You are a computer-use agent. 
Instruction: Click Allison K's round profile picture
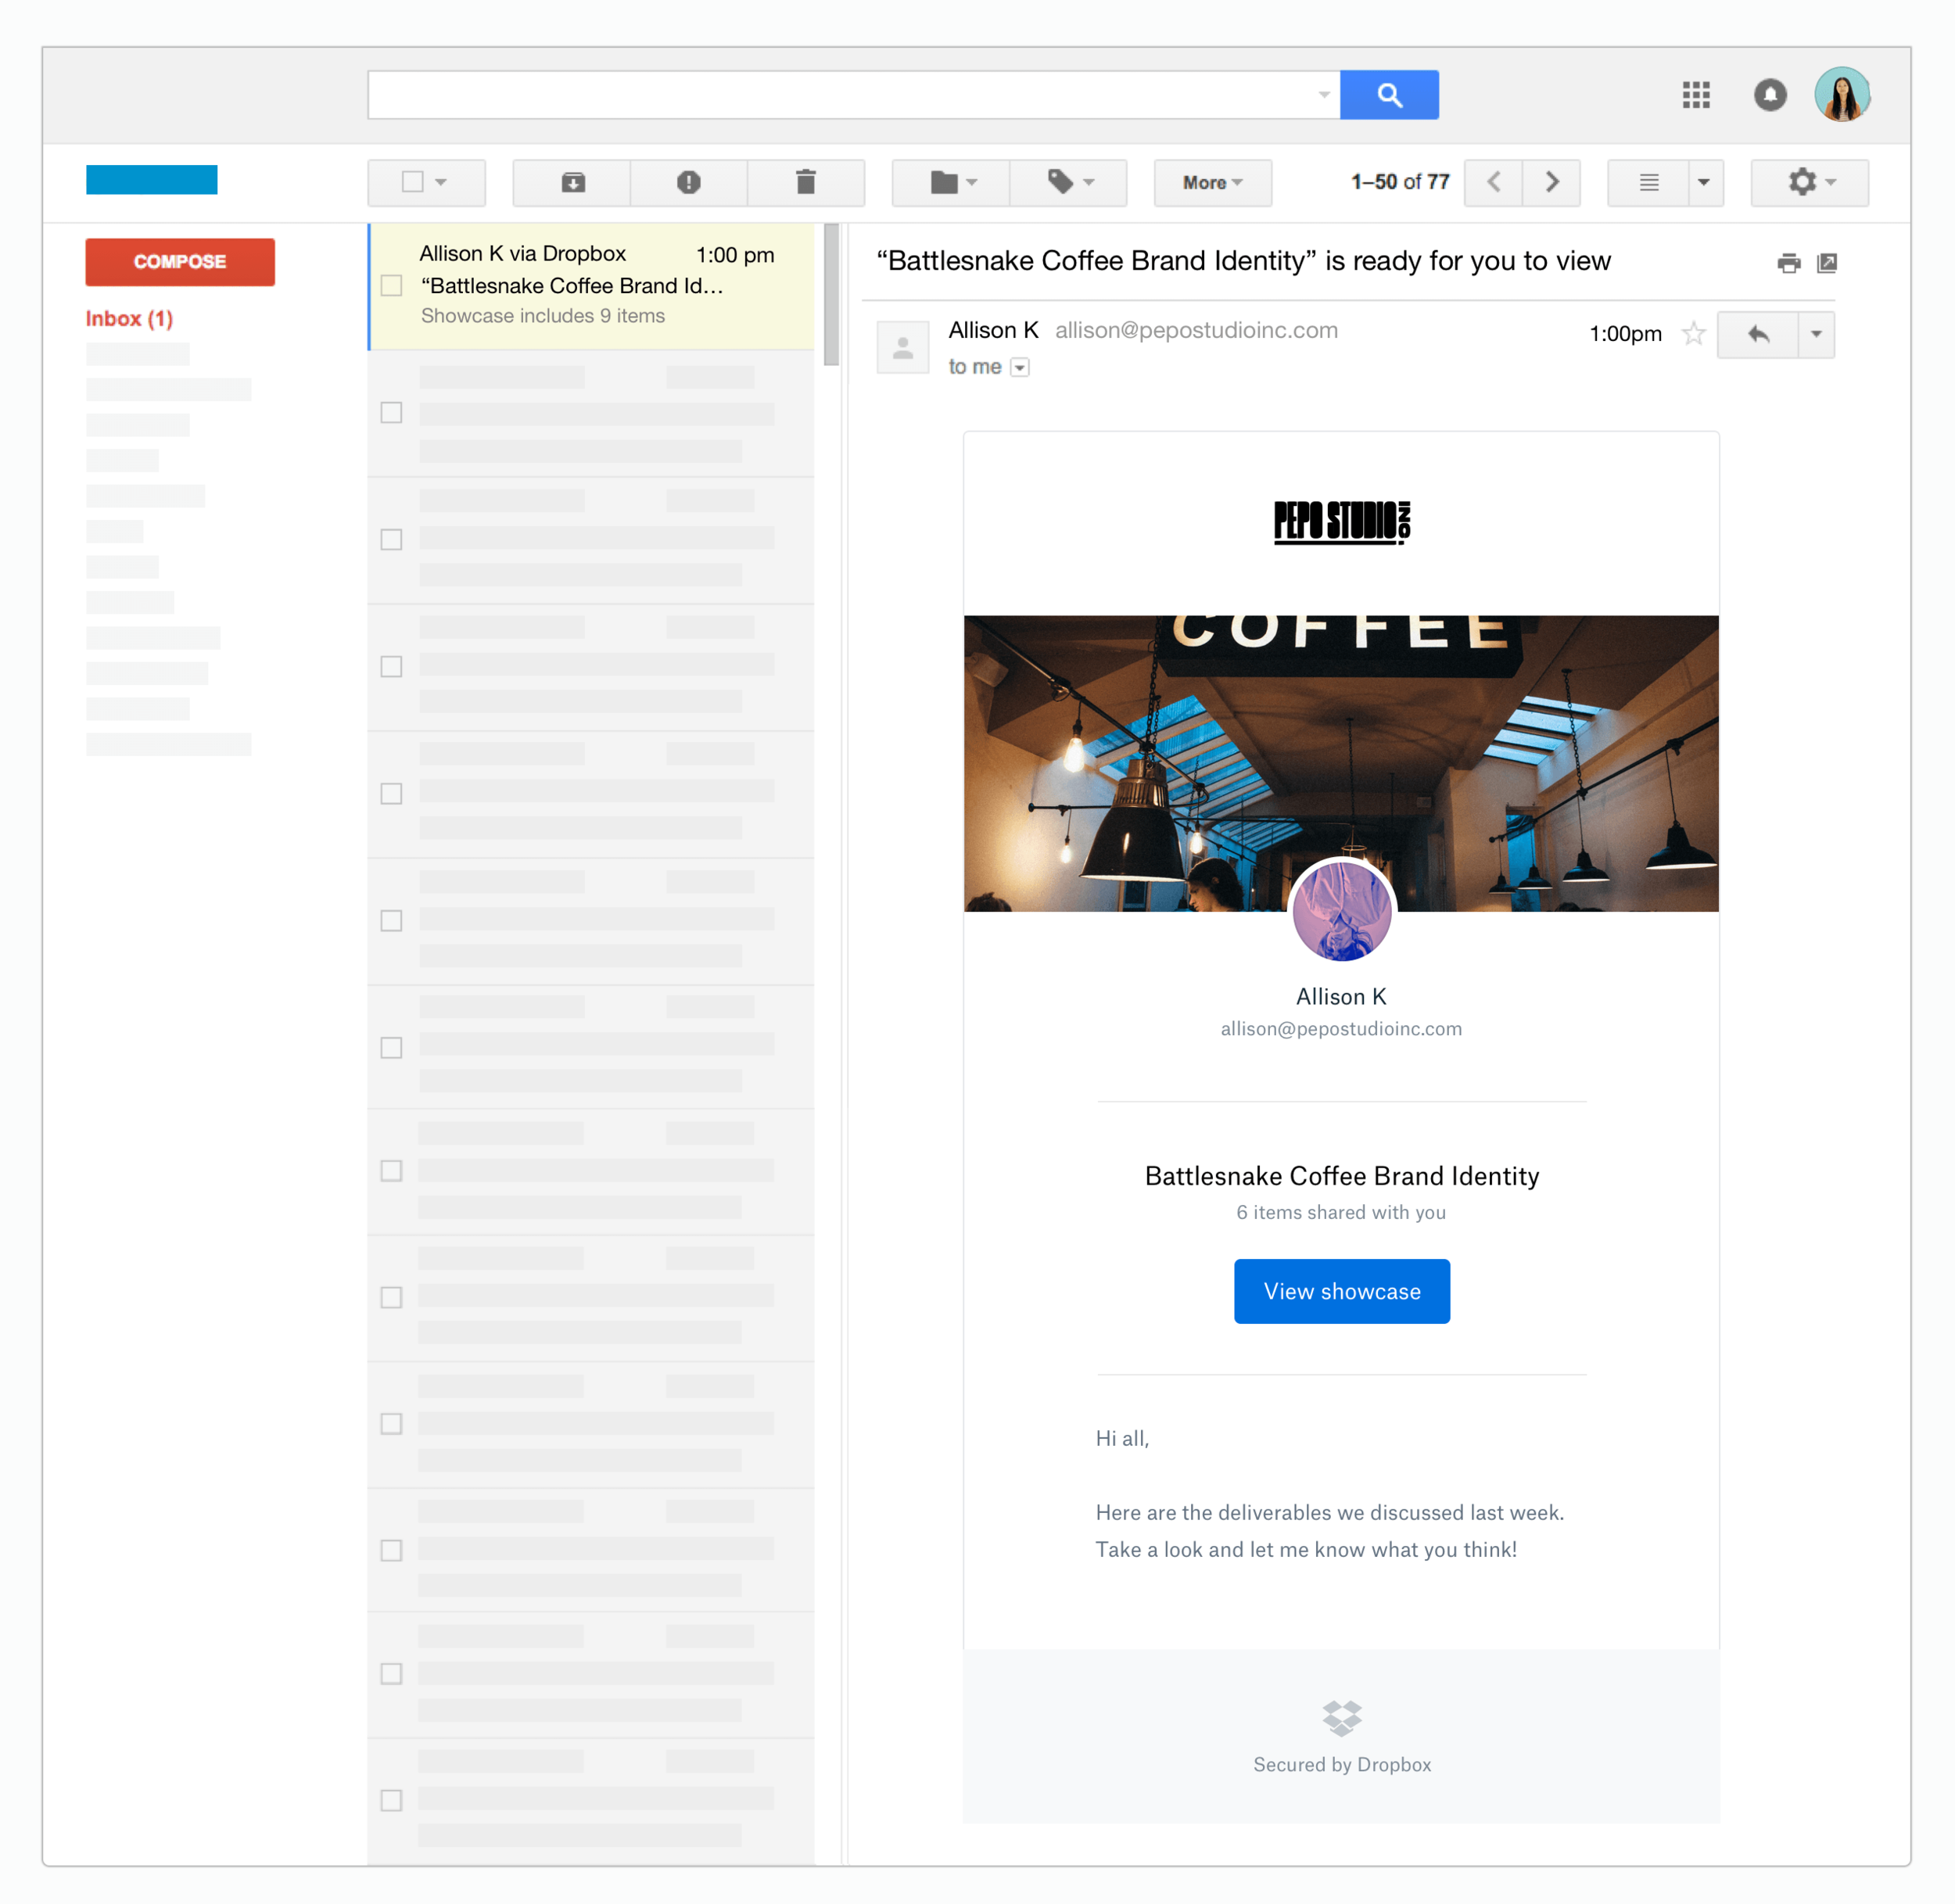1342,911
